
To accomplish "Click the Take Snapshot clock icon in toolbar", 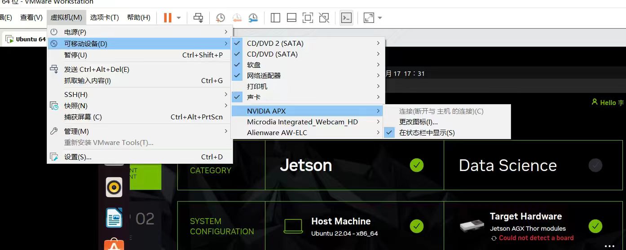I will point(220,18).
